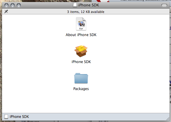Minimize the iPhone SDK window
This screenshot has width=171, height=122.
pos(13,5)
